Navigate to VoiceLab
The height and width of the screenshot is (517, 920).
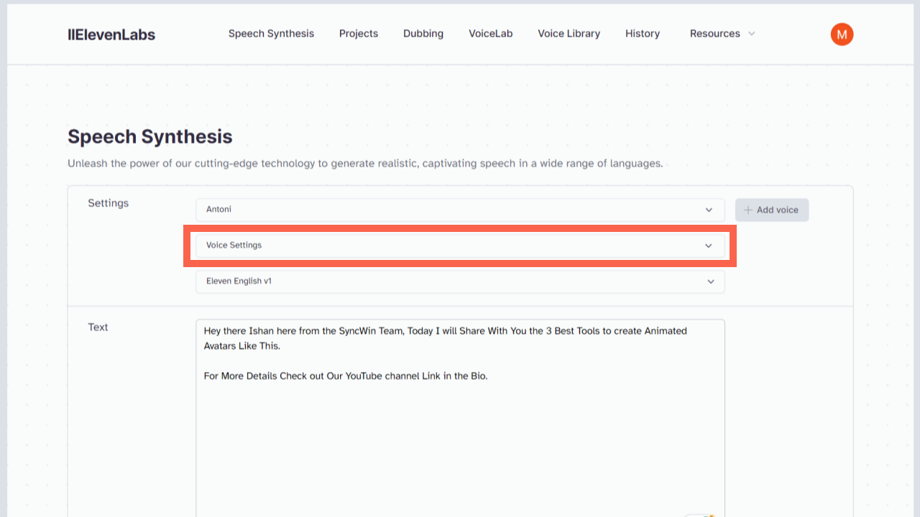tap(491, 34)
